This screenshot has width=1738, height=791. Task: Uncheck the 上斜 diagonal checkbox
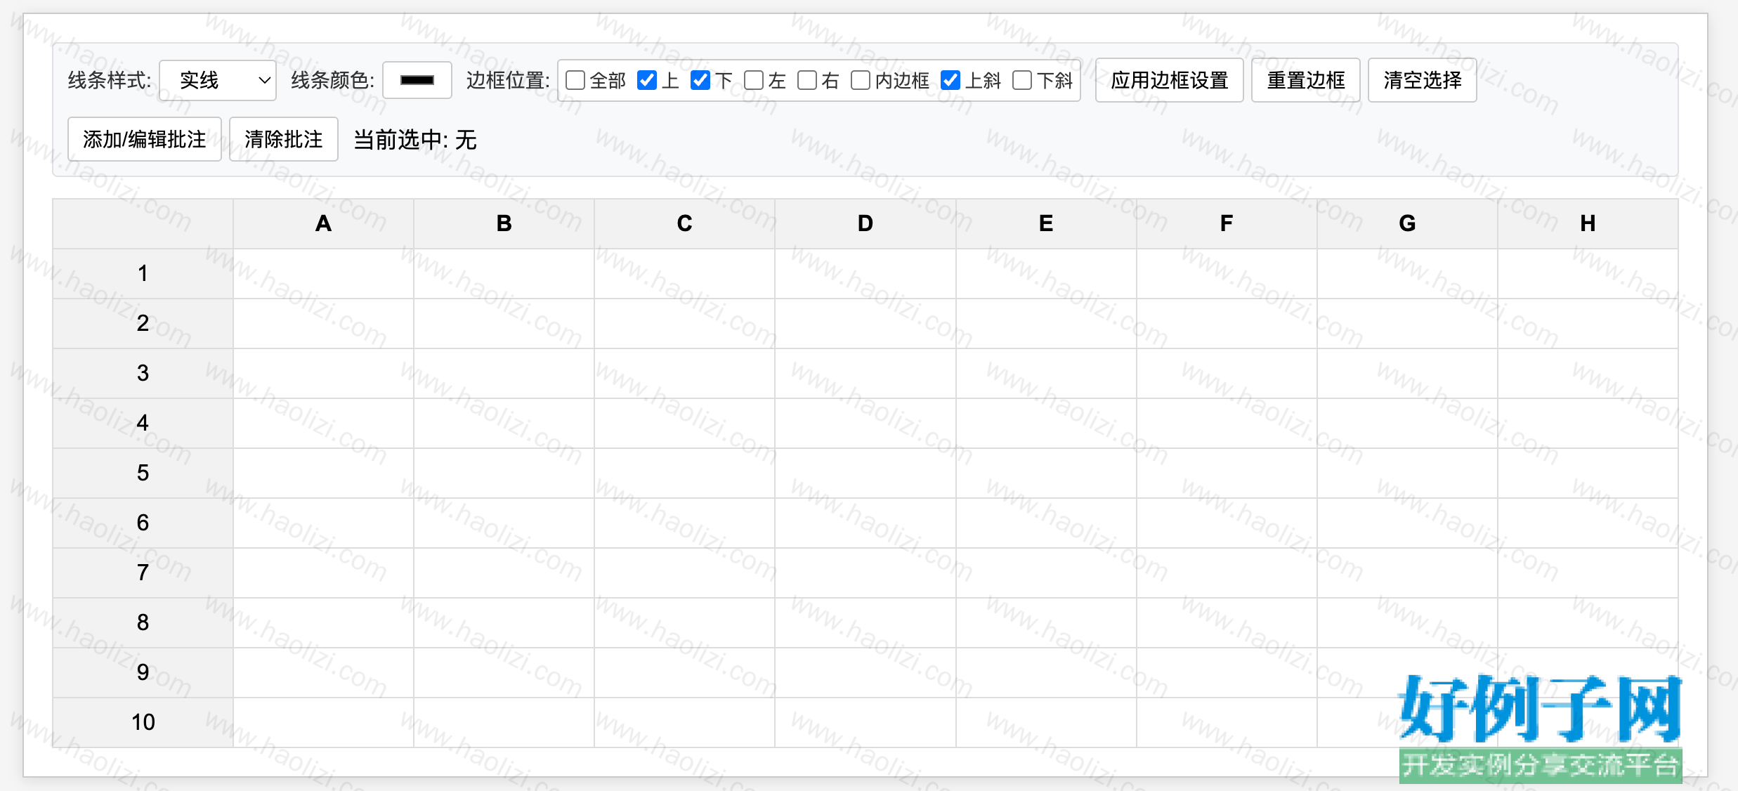[950, 80]
